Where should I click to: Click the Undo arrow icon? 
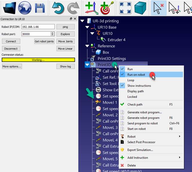(58, 8)
